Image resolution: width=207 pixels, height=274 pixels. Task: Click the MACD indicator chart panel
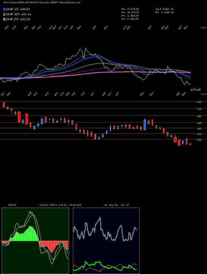(x=35, y=241)
